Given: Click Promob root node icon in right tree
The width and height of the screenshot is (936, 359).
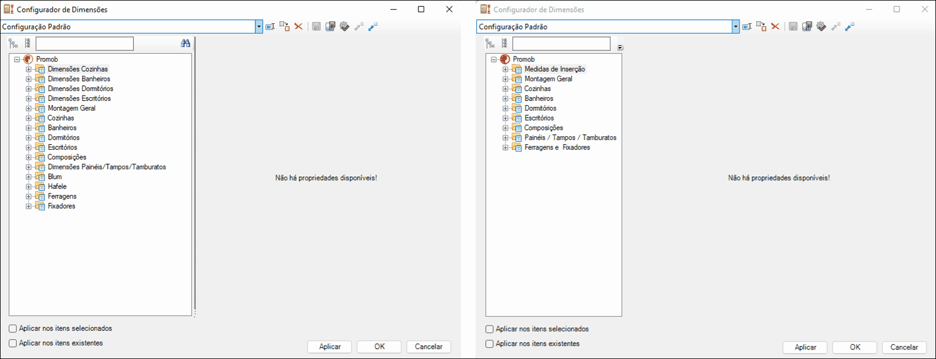Looking at the screenshot, I should 505,59.
